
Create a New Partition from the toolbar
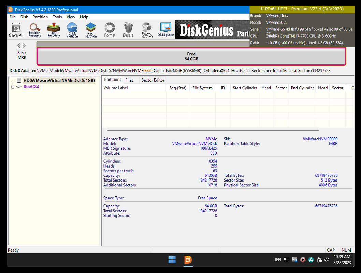[91, 30]
